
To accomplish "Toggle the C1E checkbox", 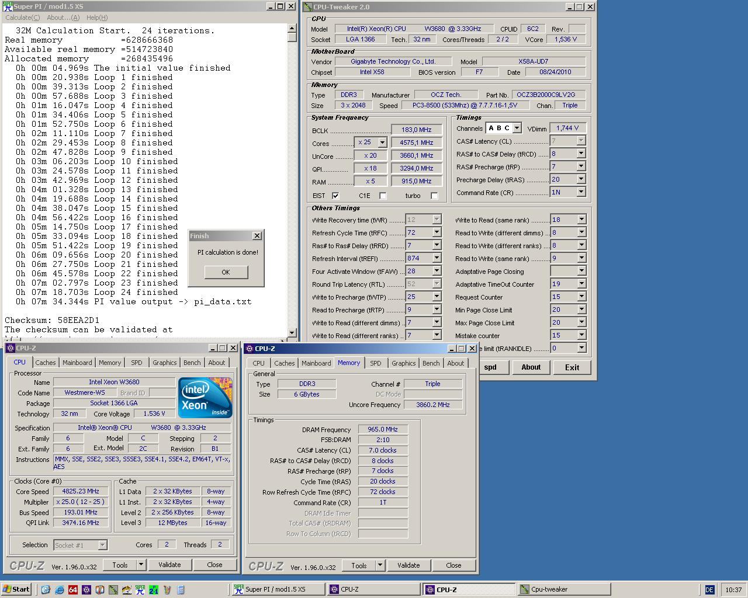I will tap(383, 196).
